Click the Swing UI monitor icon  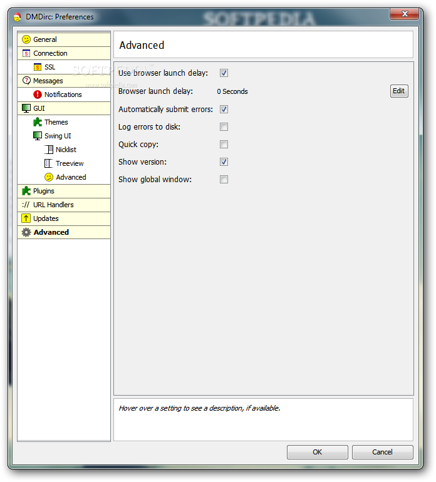pyautogui.click(x=38, y=136)
